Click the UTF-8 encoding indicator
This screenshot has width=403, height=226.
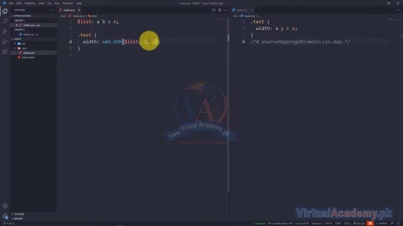329,223
